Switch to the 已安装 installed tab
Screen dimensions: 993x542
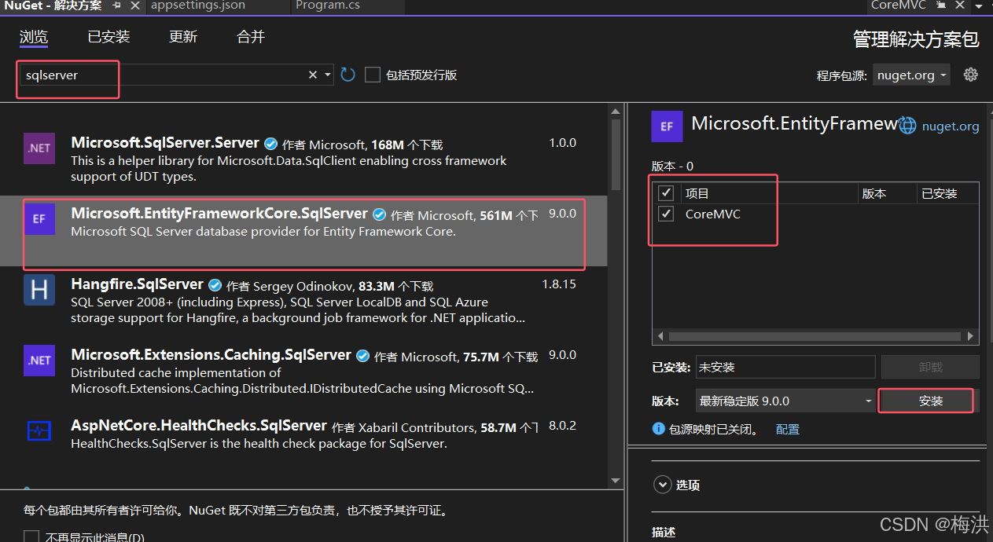[x=108, y=37]
